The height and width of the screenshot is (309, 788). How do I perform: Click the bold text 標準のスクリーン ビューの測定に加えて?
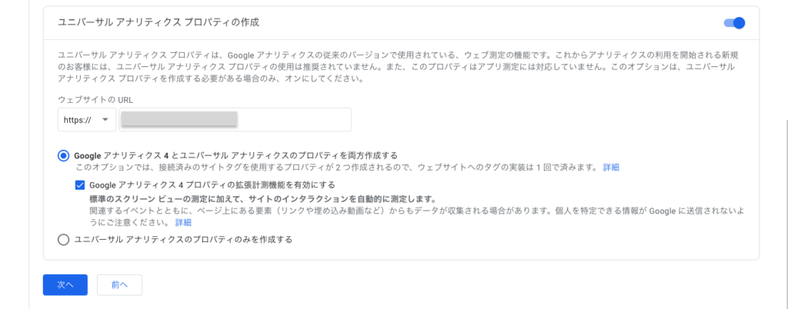coord(165,198)
